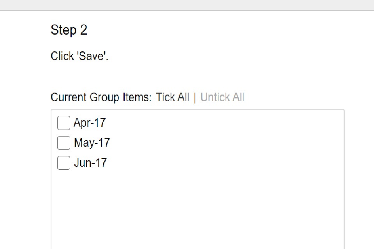Check the Jun-17 checkbox
Viewport: 374px width, 249px height.
[x=64, y=163]
